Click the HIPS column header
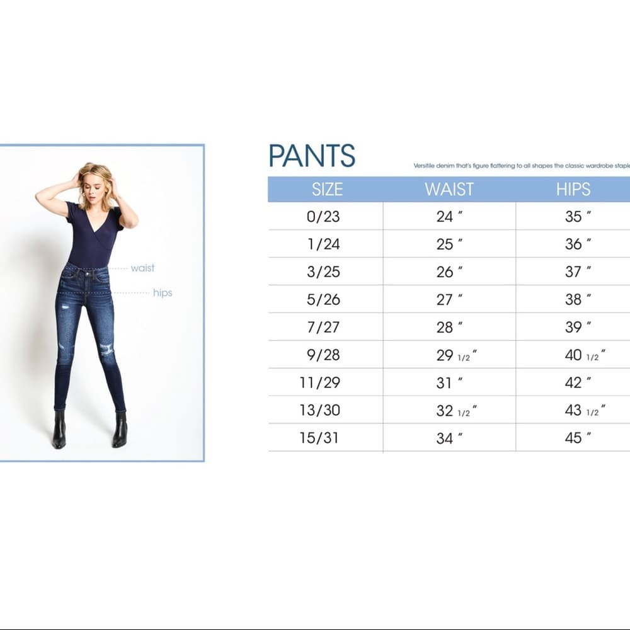 coord(573,189)
